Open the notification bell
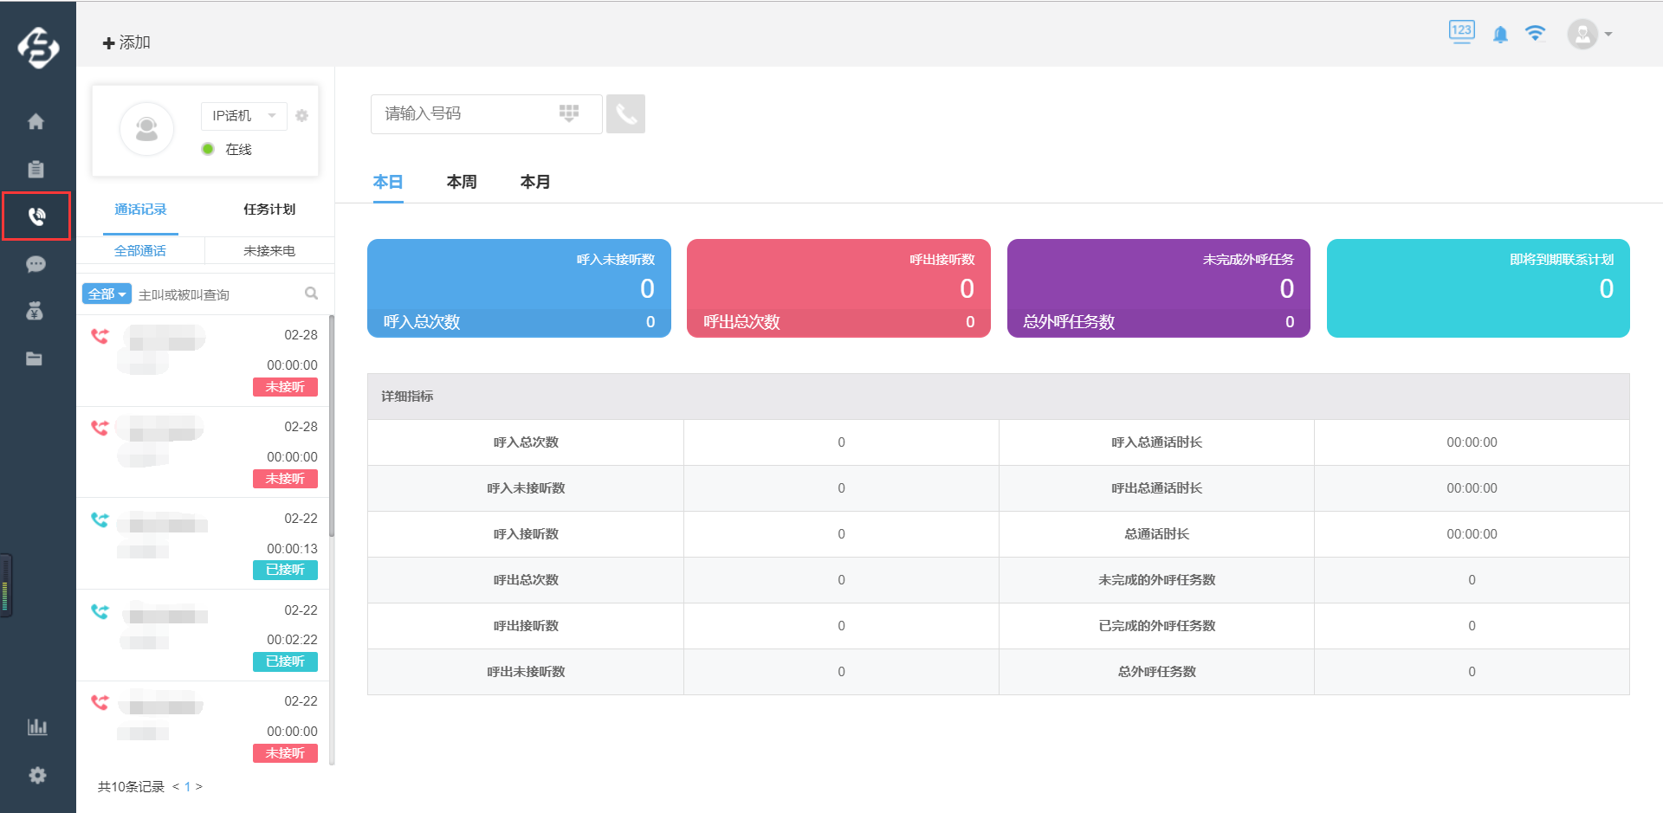The width and height of the screenshot is (1663, 813). click(x=1500, y=34)
